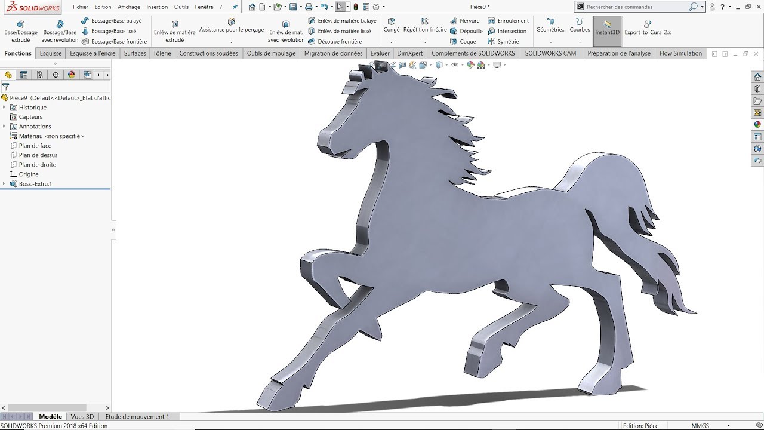Switch to the Evaluer tab
The width and height of the screenshot is (764, 430).
tap(380, 53)
